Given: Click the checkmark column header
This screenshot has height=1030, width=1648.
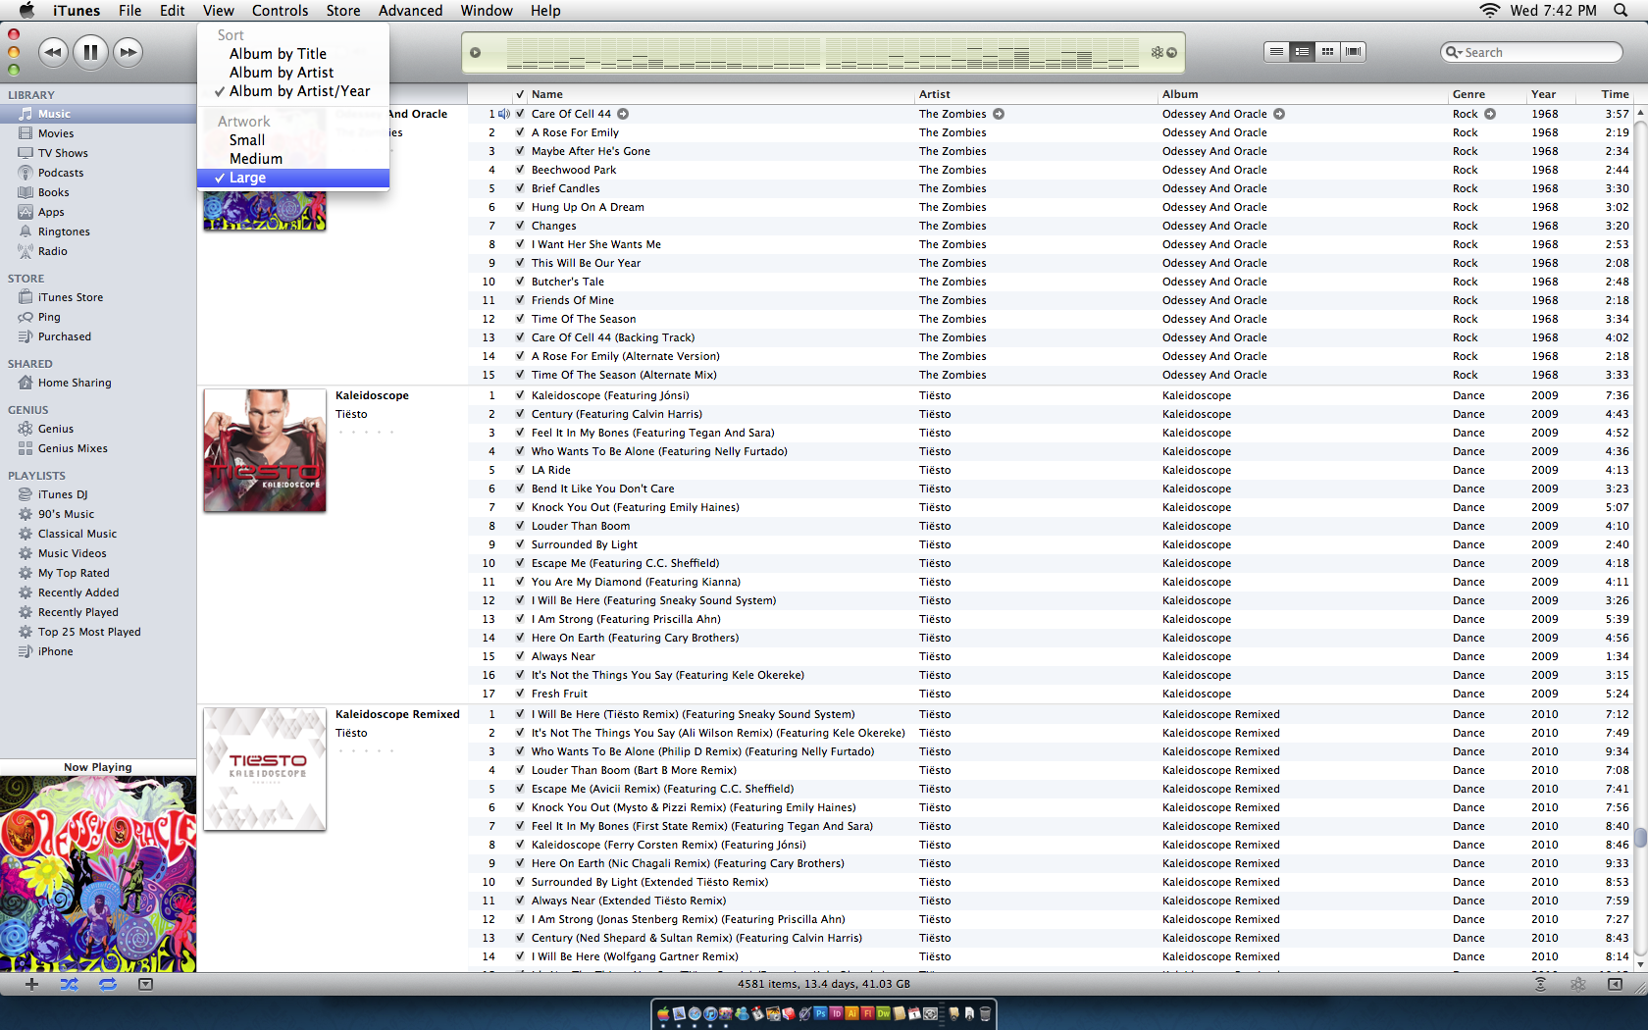Looking at the screenshot, I should coord(520,94).
